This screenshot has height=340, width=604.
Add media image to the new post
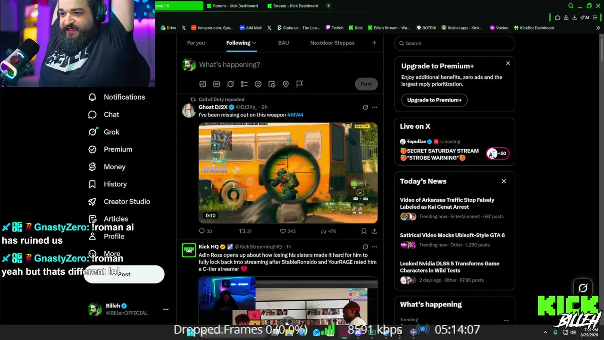pos(202,84)
